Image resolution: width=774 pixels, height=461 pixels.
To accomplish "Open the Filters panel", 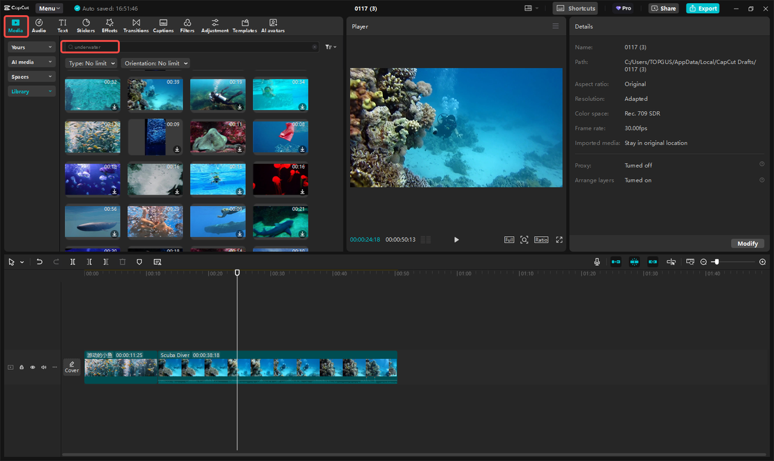I will coord(187,25).
